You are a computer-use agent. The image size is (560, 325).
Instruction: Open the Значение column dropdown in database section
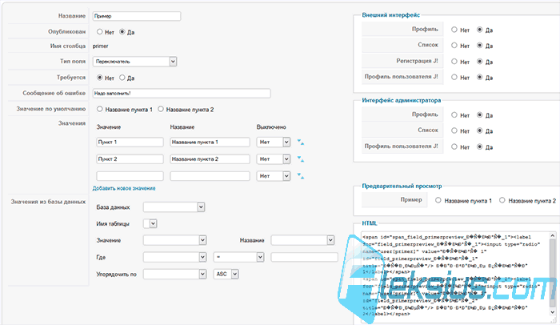[174, 240]
